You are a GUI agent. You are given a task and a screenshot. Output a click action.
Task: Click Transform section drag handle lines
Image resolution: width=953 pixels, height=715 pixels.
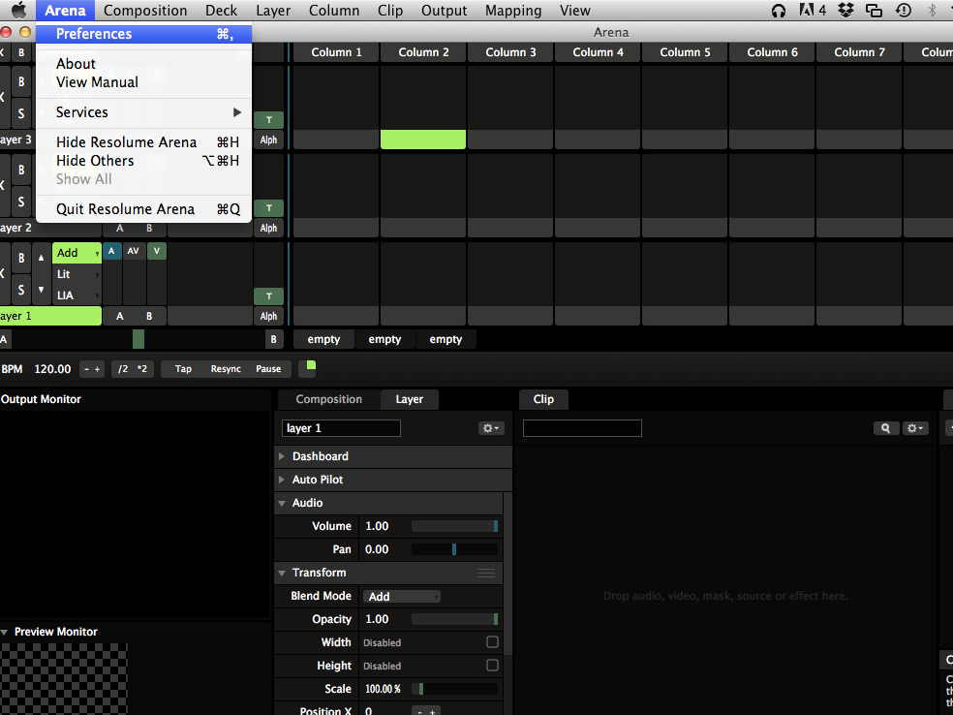tap(485, 573)
